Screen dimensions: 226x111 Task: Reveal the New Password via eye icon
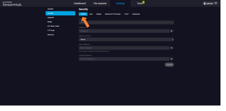(x=171, y=48)
